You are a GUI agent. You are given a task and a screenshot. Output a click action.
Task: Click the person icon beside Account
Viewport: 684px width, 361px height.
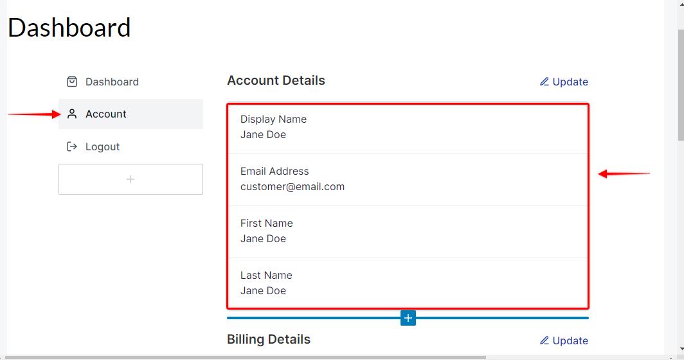tap(72, 114)
